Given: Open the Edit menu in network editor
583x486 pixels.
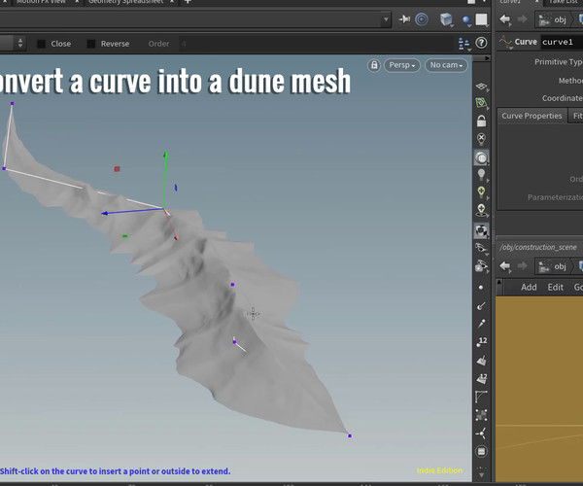Looking at the screenshot, I should tap(556, 287).
